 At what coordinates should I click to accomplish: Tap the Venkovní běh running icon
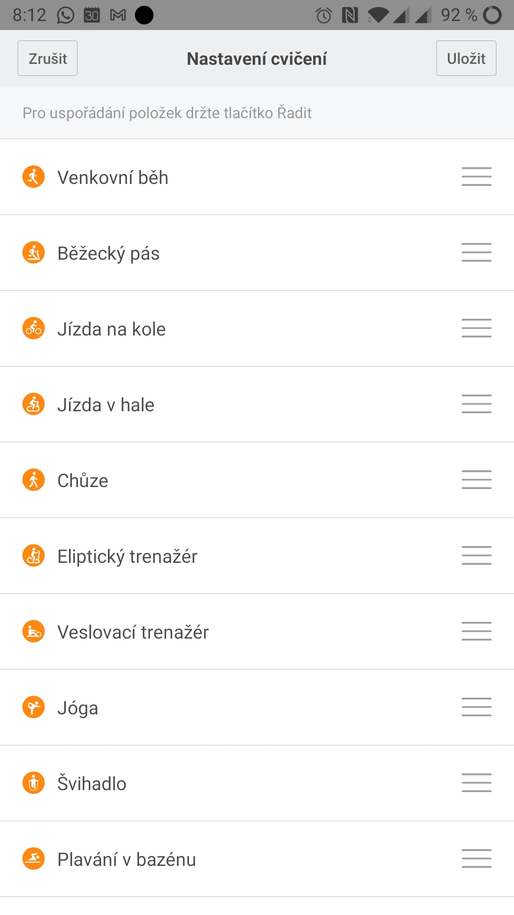[33, 177]
